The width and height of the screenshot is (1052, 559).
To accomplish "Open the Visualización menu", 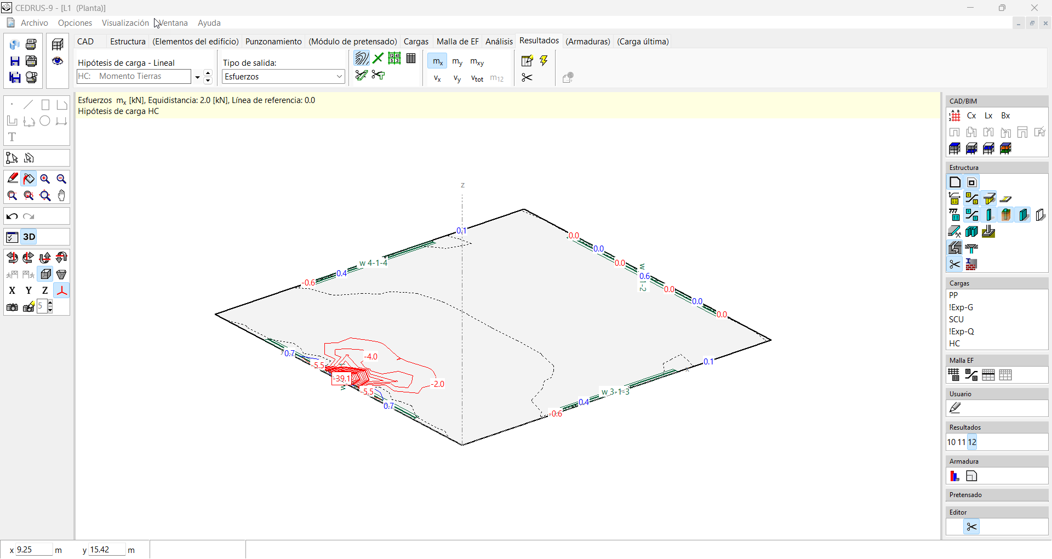I will pyautogui.click(x=125, y=23).
